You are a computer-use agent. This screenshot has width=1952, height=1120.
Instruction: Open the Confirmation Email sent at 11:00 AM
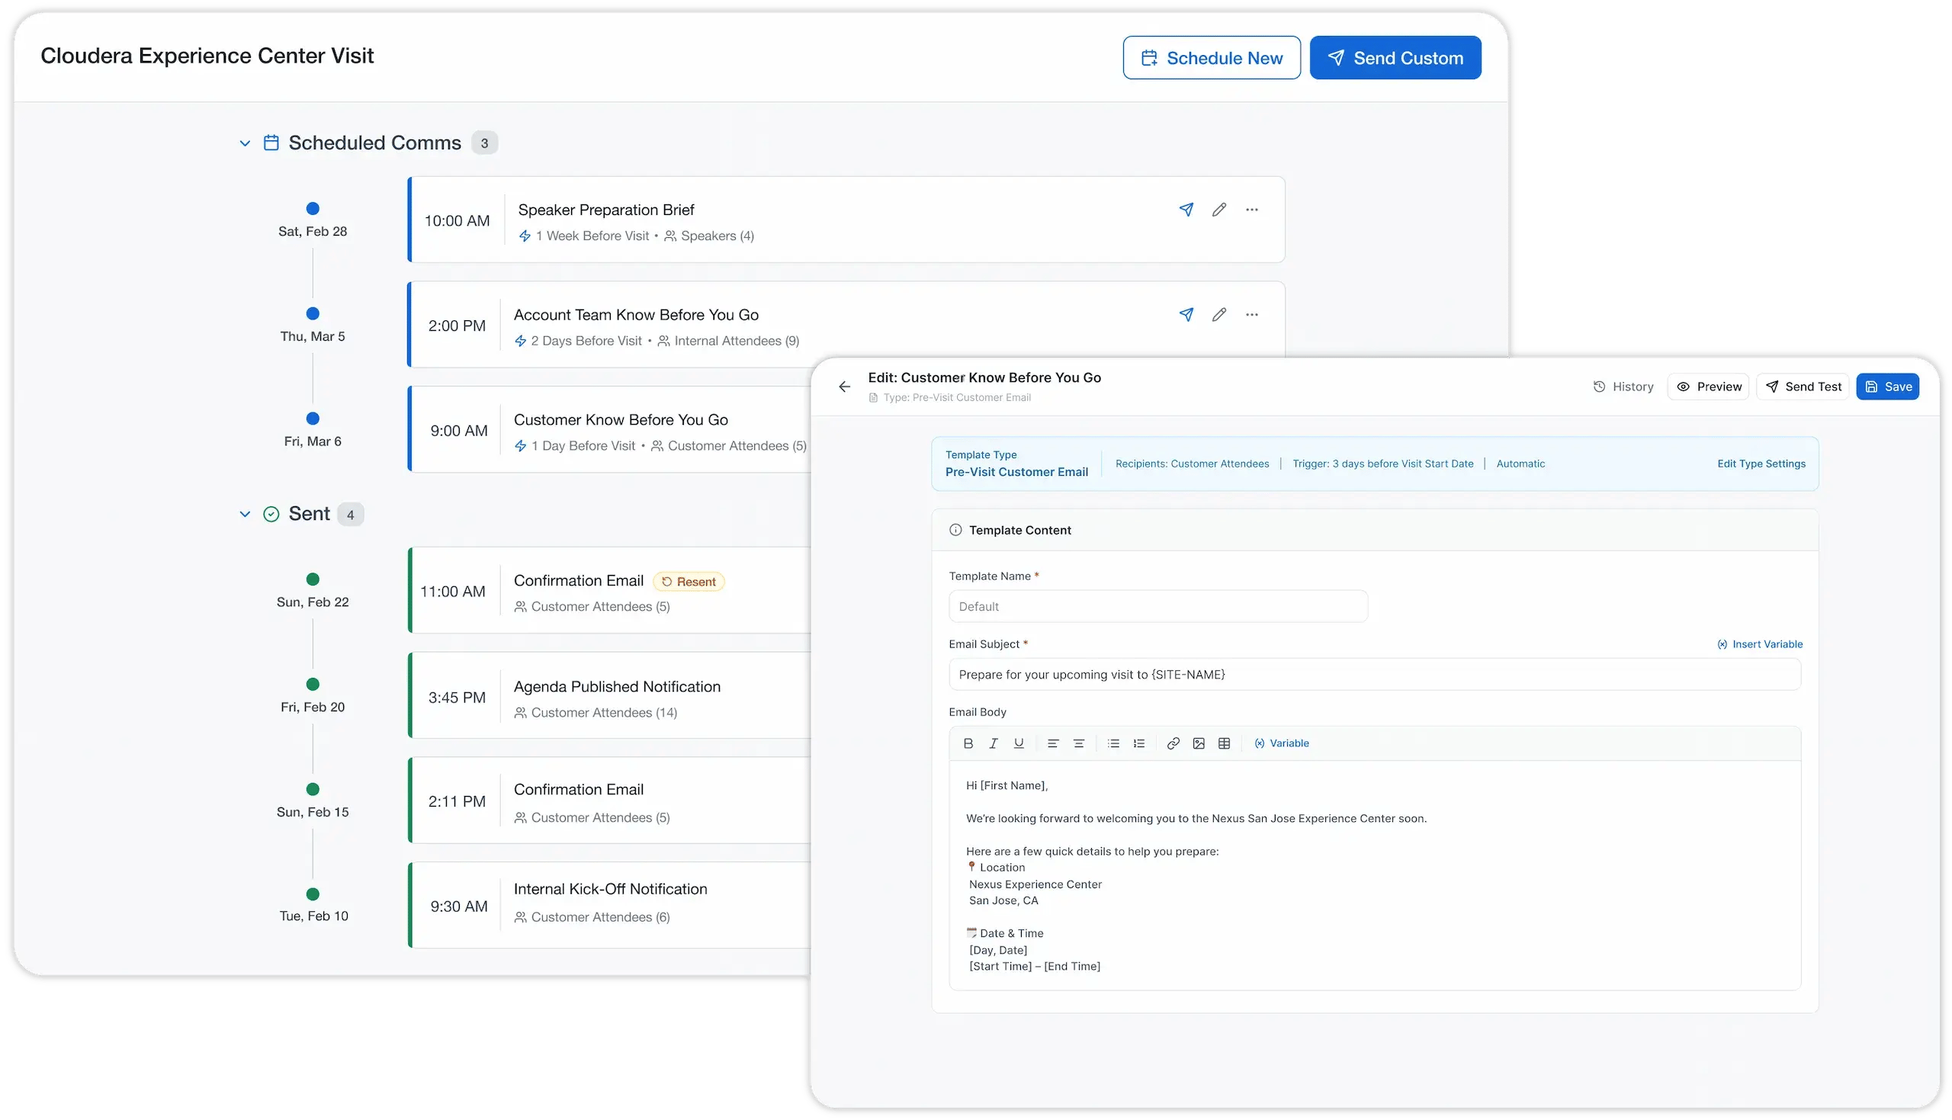(579, 581)
